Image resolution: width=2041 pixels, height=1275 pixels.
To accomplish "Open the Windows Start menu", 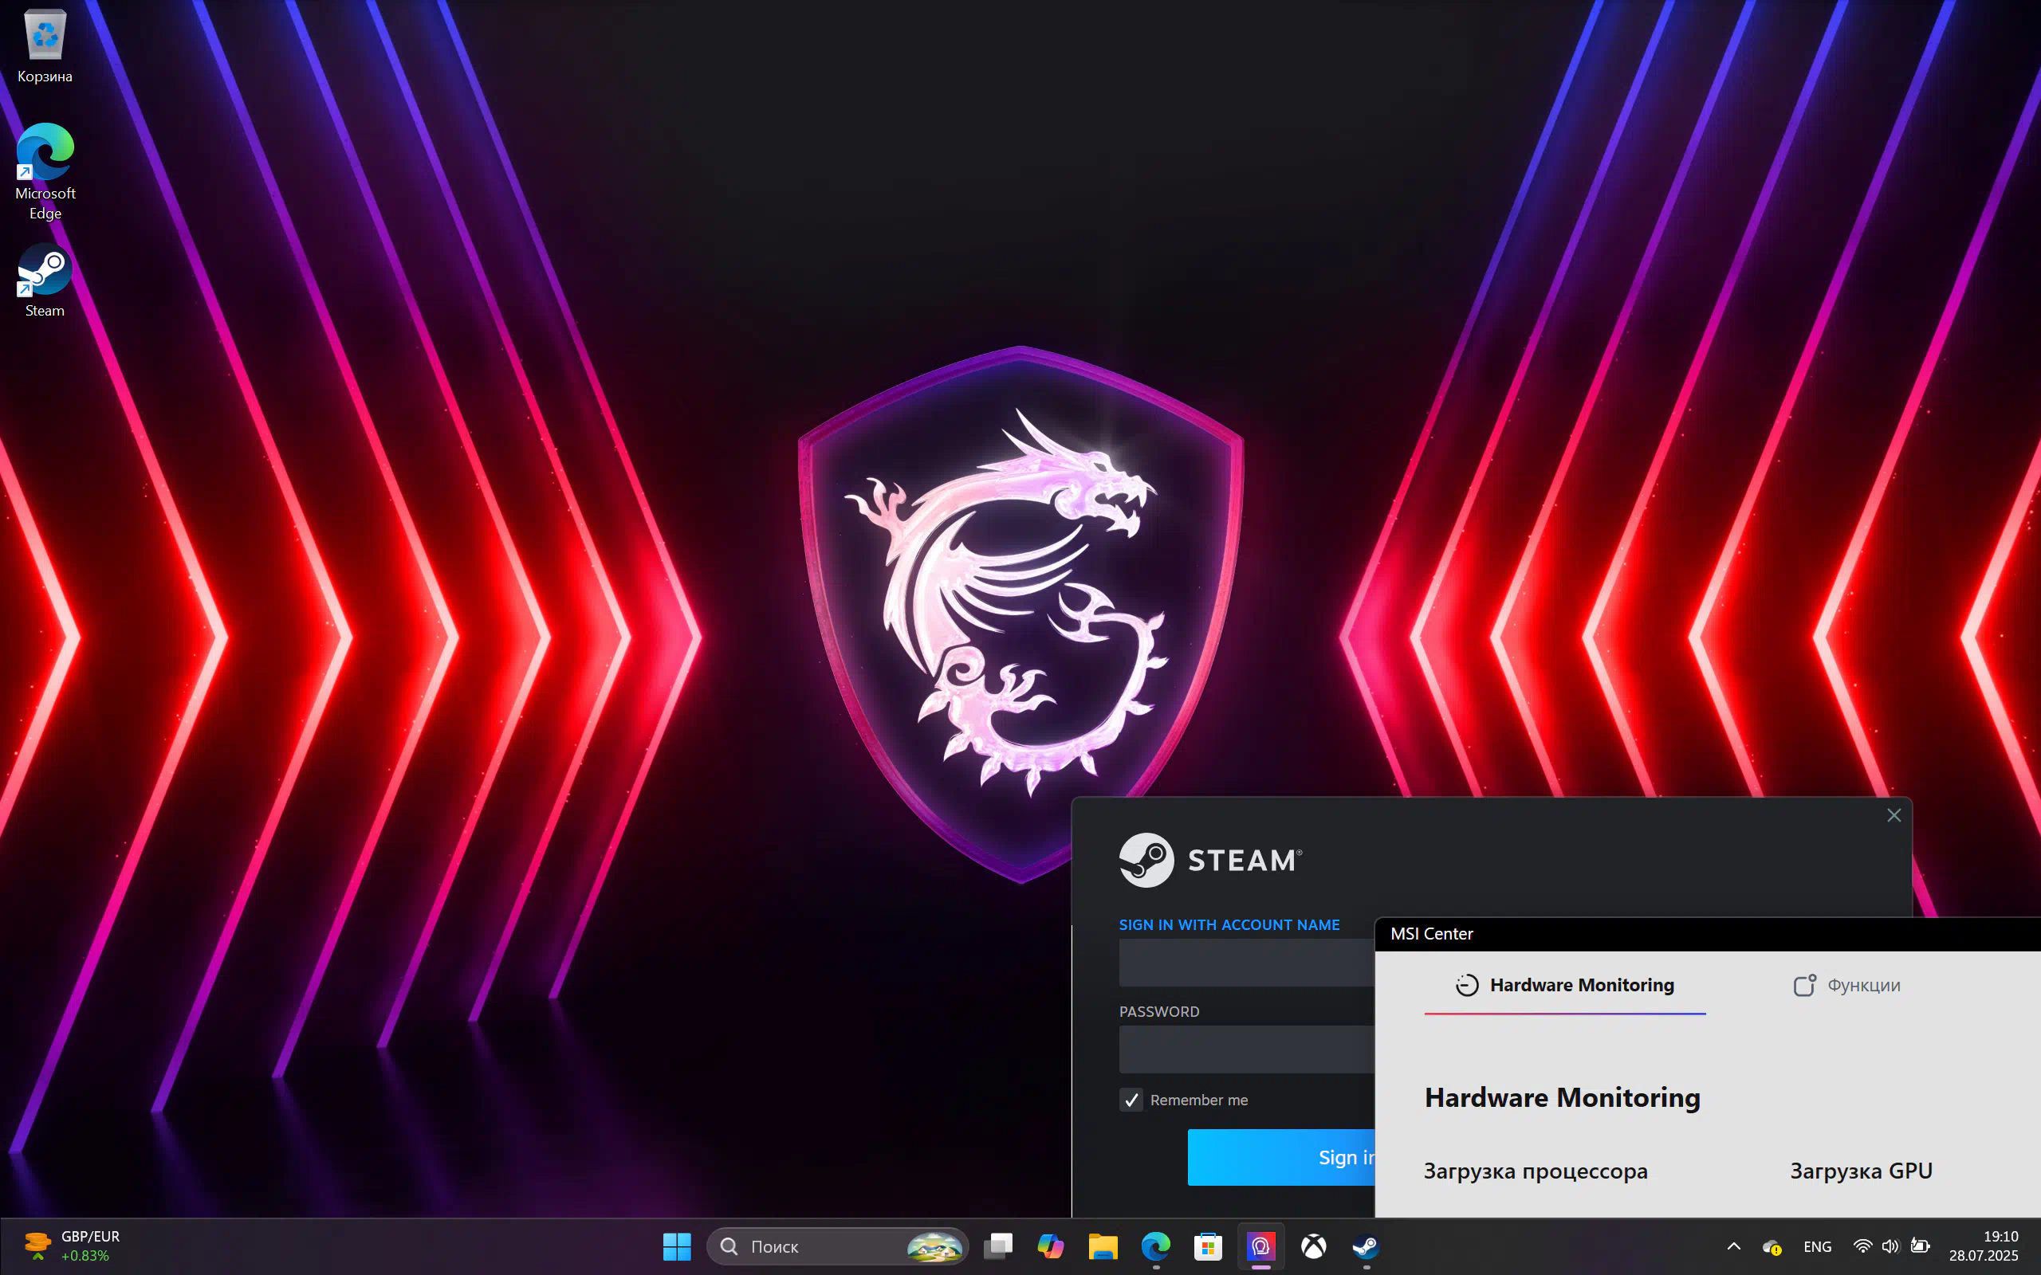I will coord(676,1246).
